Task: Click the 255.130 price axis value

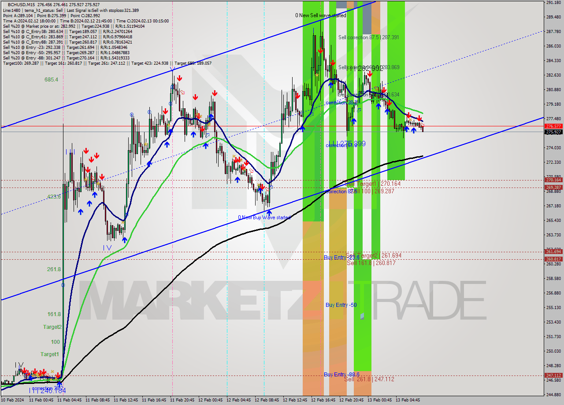Action: point(553,307)
